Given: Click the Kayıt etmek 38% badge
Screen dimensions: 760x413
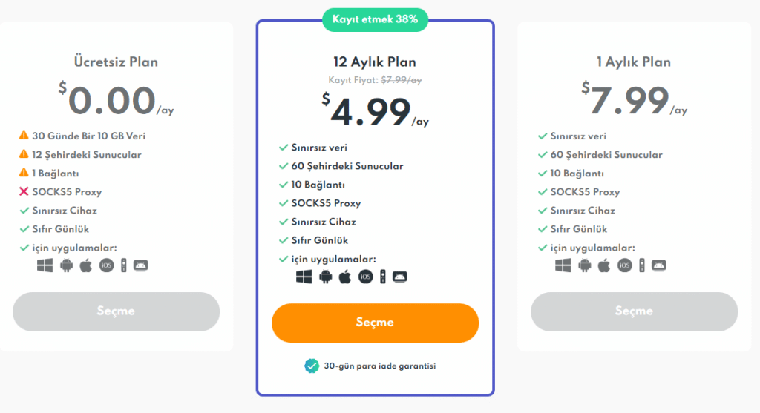Looking at the screenshot, I should pyautogui.click(x=375, y=20).
